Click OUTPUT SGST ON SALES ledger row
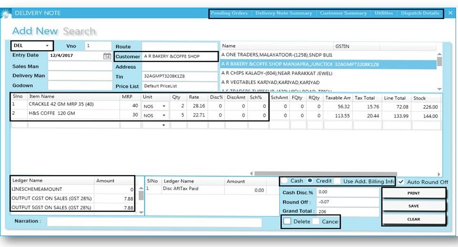This screenshot has height=247, width=458. (73, 208)
